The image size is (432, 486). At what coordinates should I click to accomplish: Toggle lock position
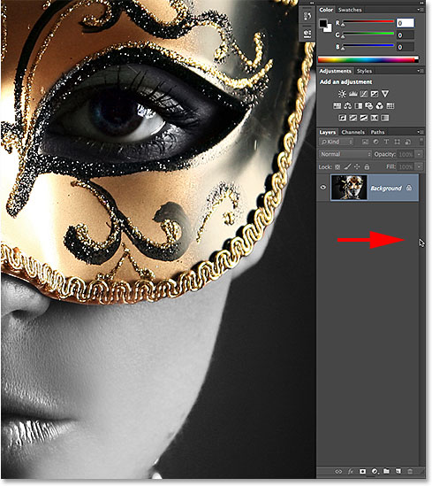point(357,166)
